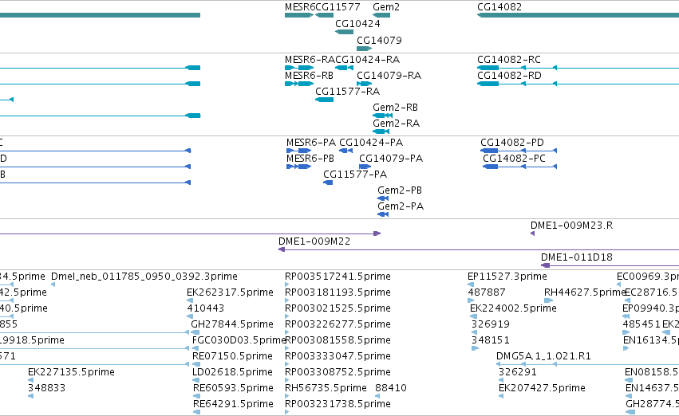The image size is (679, 416).
Task: Click insertion 410443
Action: pyautogui.click(x=205, y=308)
